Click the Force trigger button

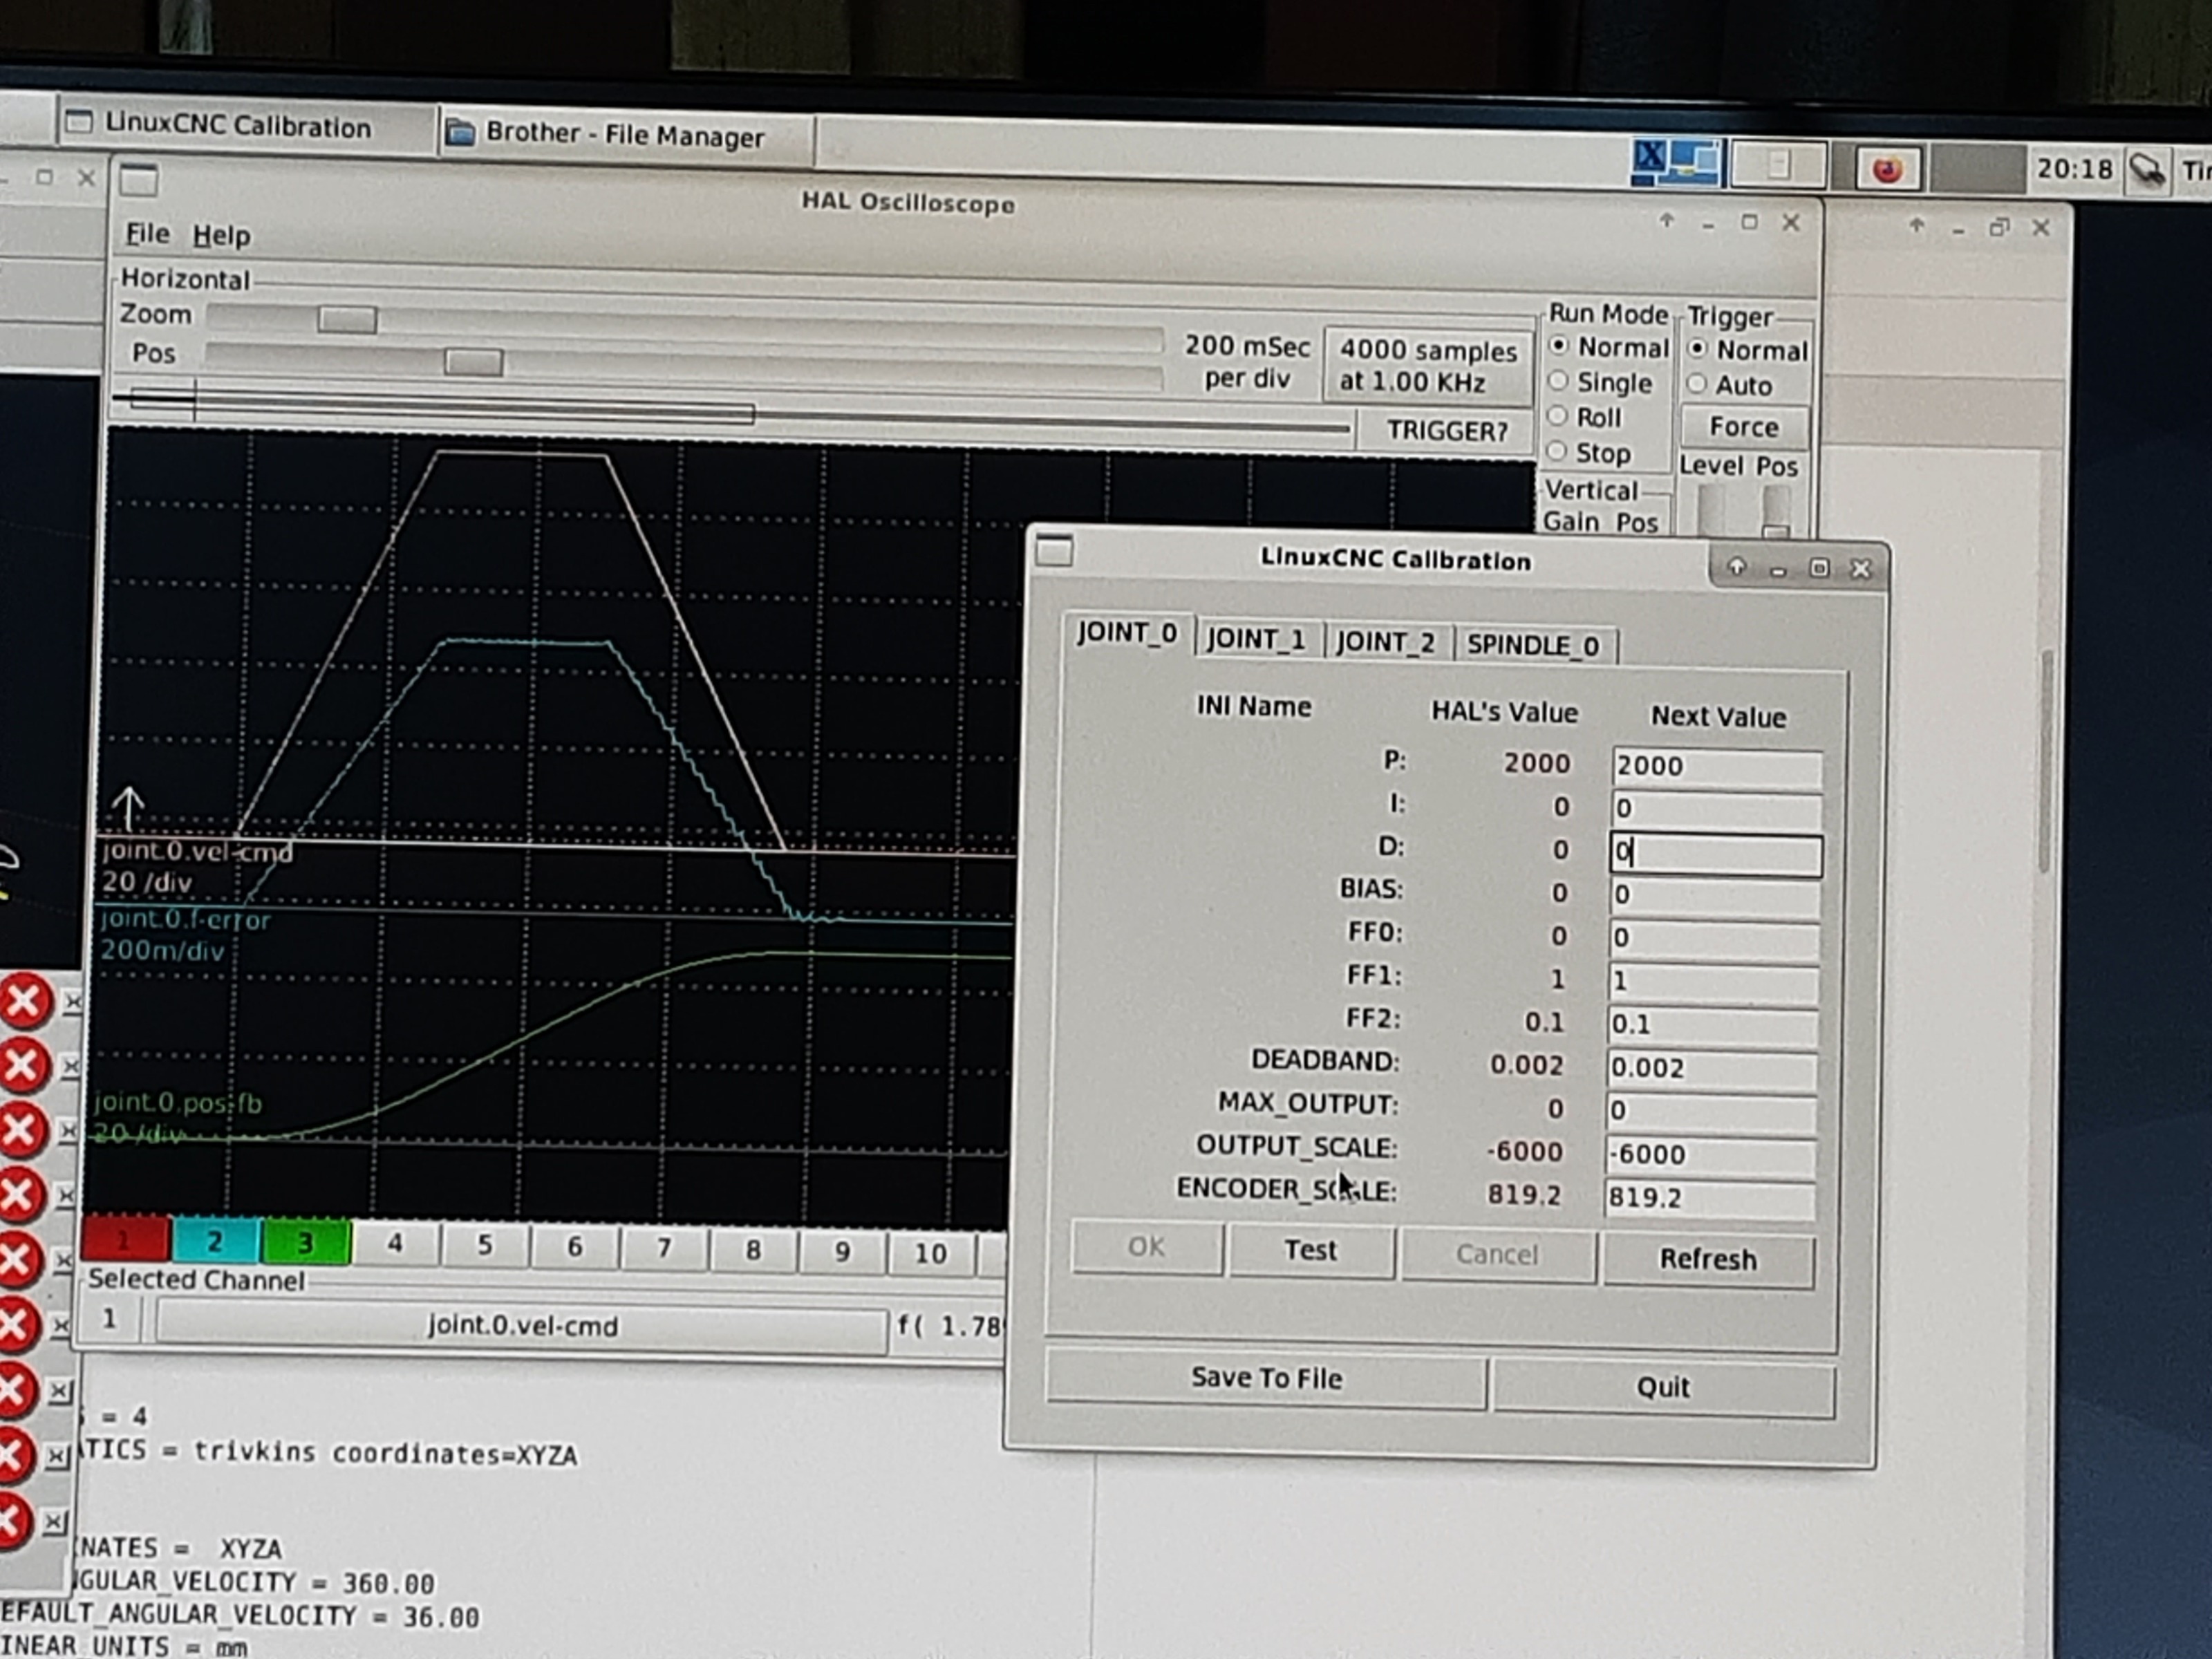point(1744,427)
